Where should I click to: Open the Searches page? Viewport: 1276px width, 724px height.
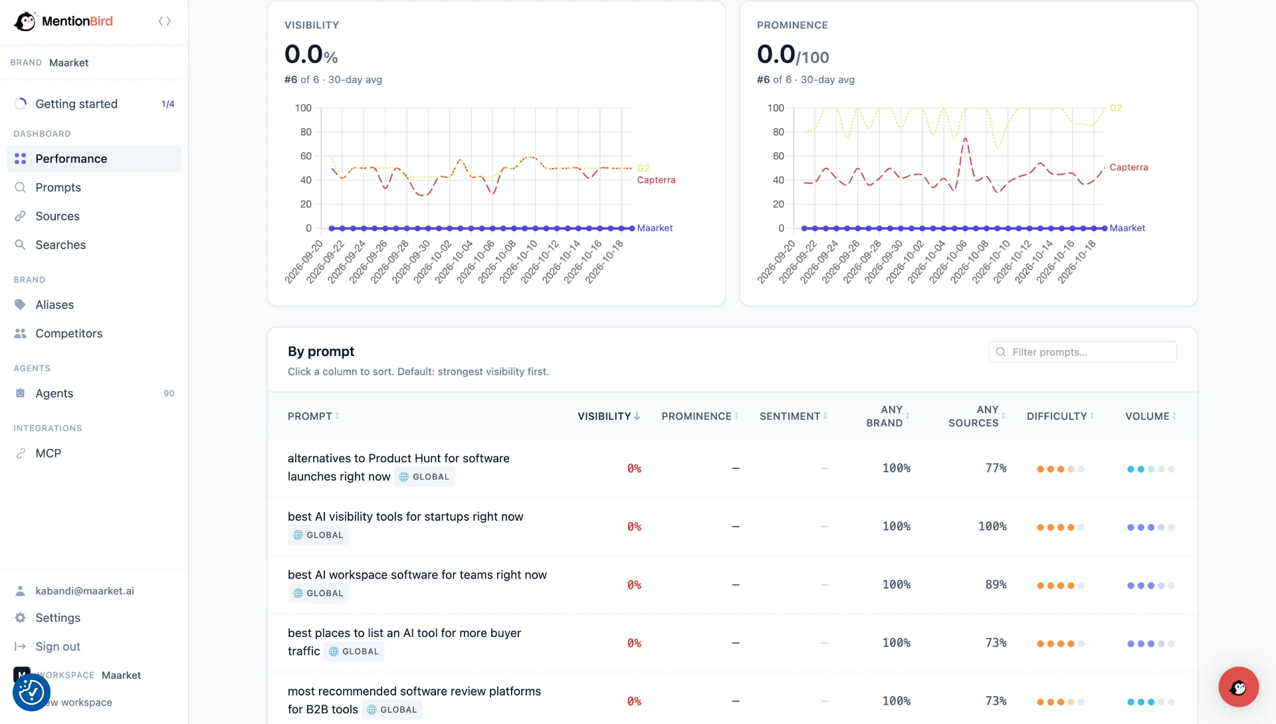[x=94, y=244]
